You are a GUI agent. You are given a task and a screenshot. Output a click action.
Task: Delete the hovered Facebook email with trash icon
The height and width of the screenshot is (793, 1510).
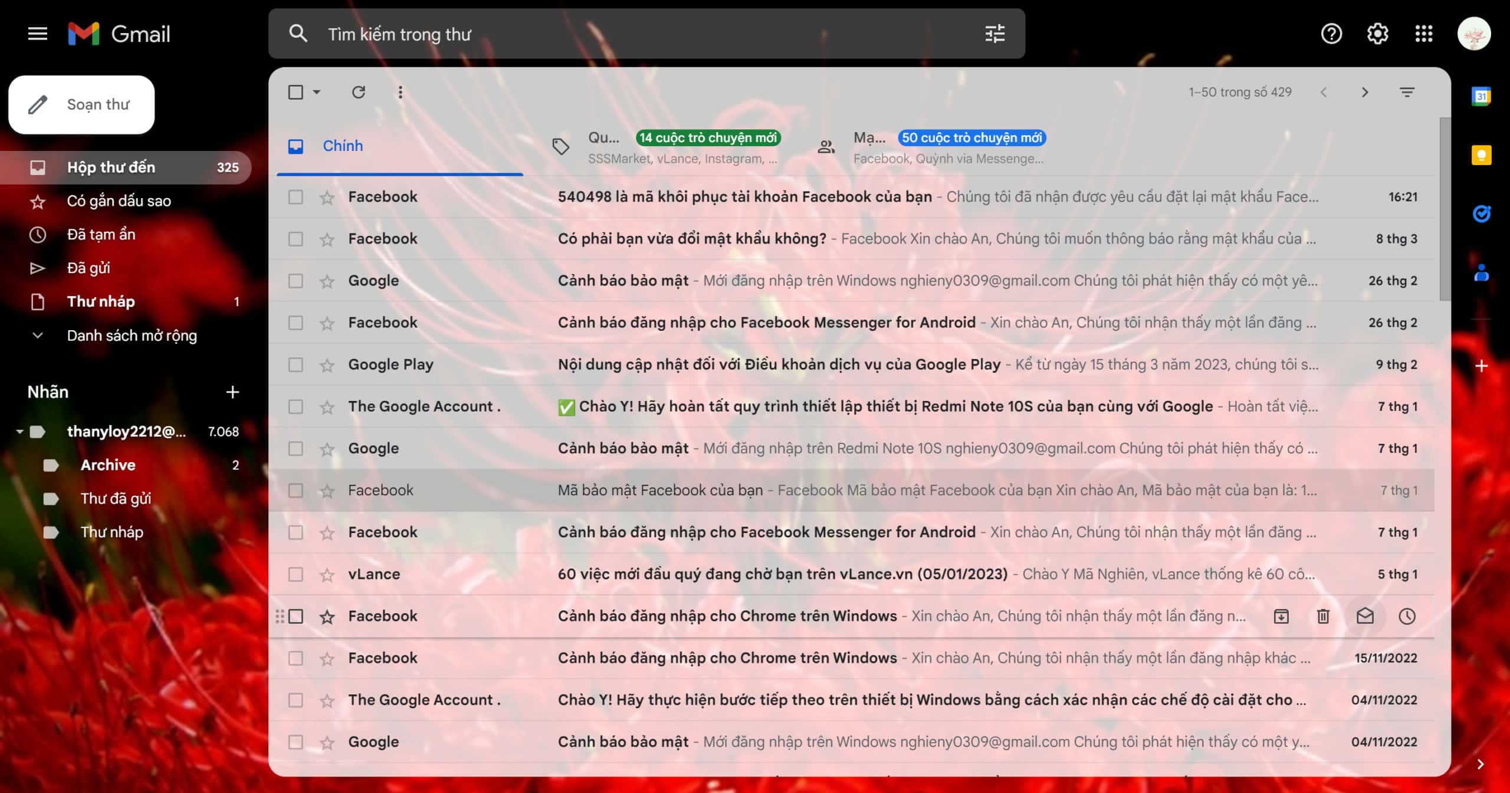(x=1323, y=617)
